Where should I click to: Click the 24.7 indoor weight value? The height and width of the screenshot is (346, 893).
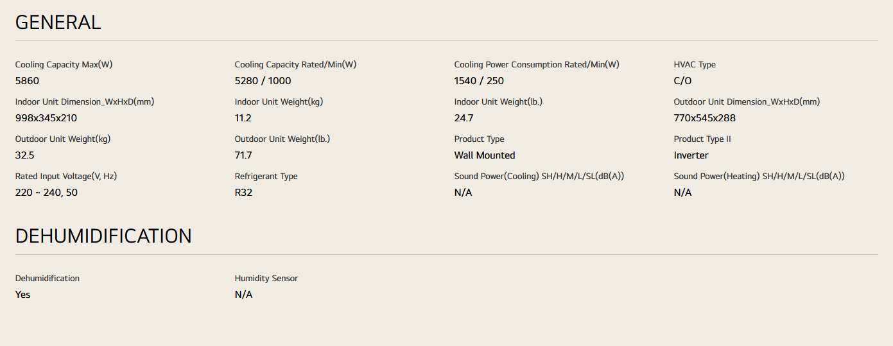coord(464,118)
